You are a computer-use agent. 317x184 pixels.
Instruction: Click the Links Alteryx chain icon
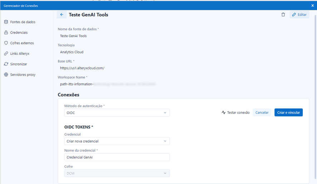(6, 54)
